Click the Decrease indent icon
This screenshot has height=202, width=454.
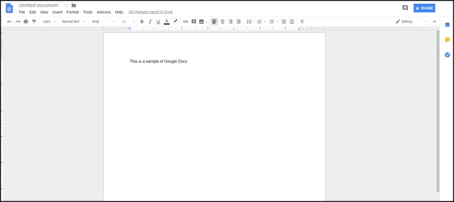tap(284, 21)
